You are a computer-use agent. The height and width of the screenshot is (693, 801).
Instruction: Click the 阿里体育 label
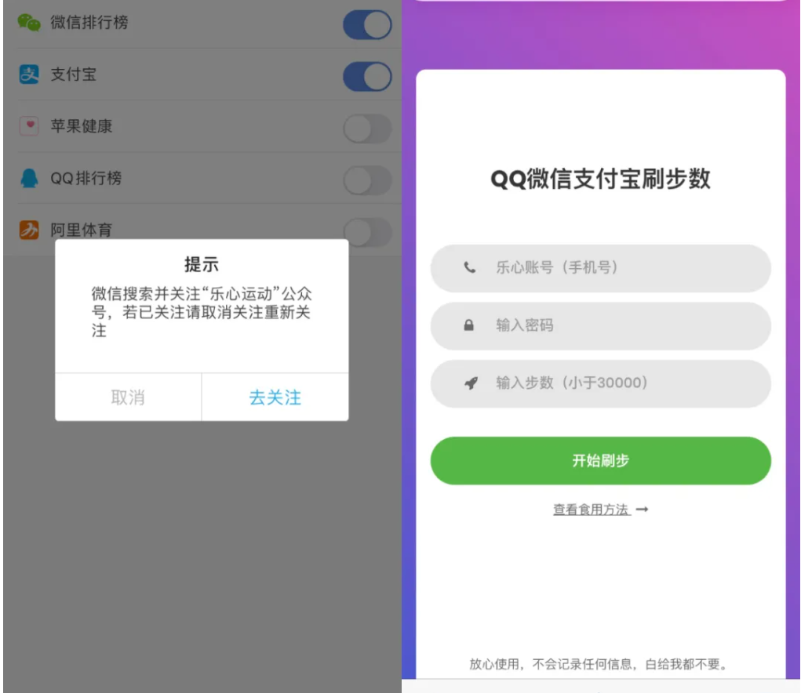(82, 230)
